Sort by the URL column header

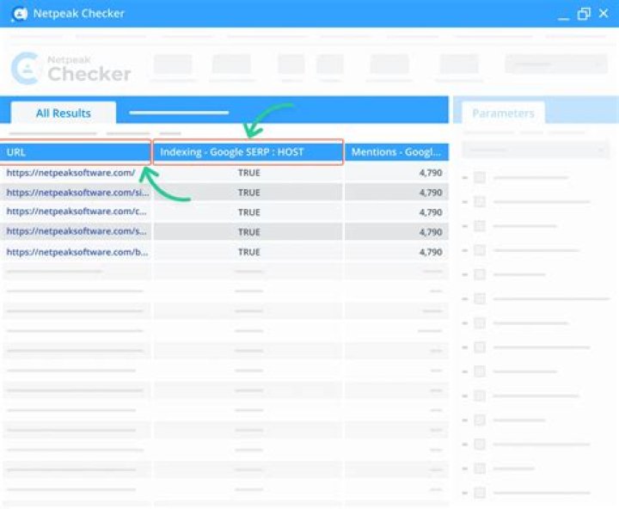click(x=75, y=152)
